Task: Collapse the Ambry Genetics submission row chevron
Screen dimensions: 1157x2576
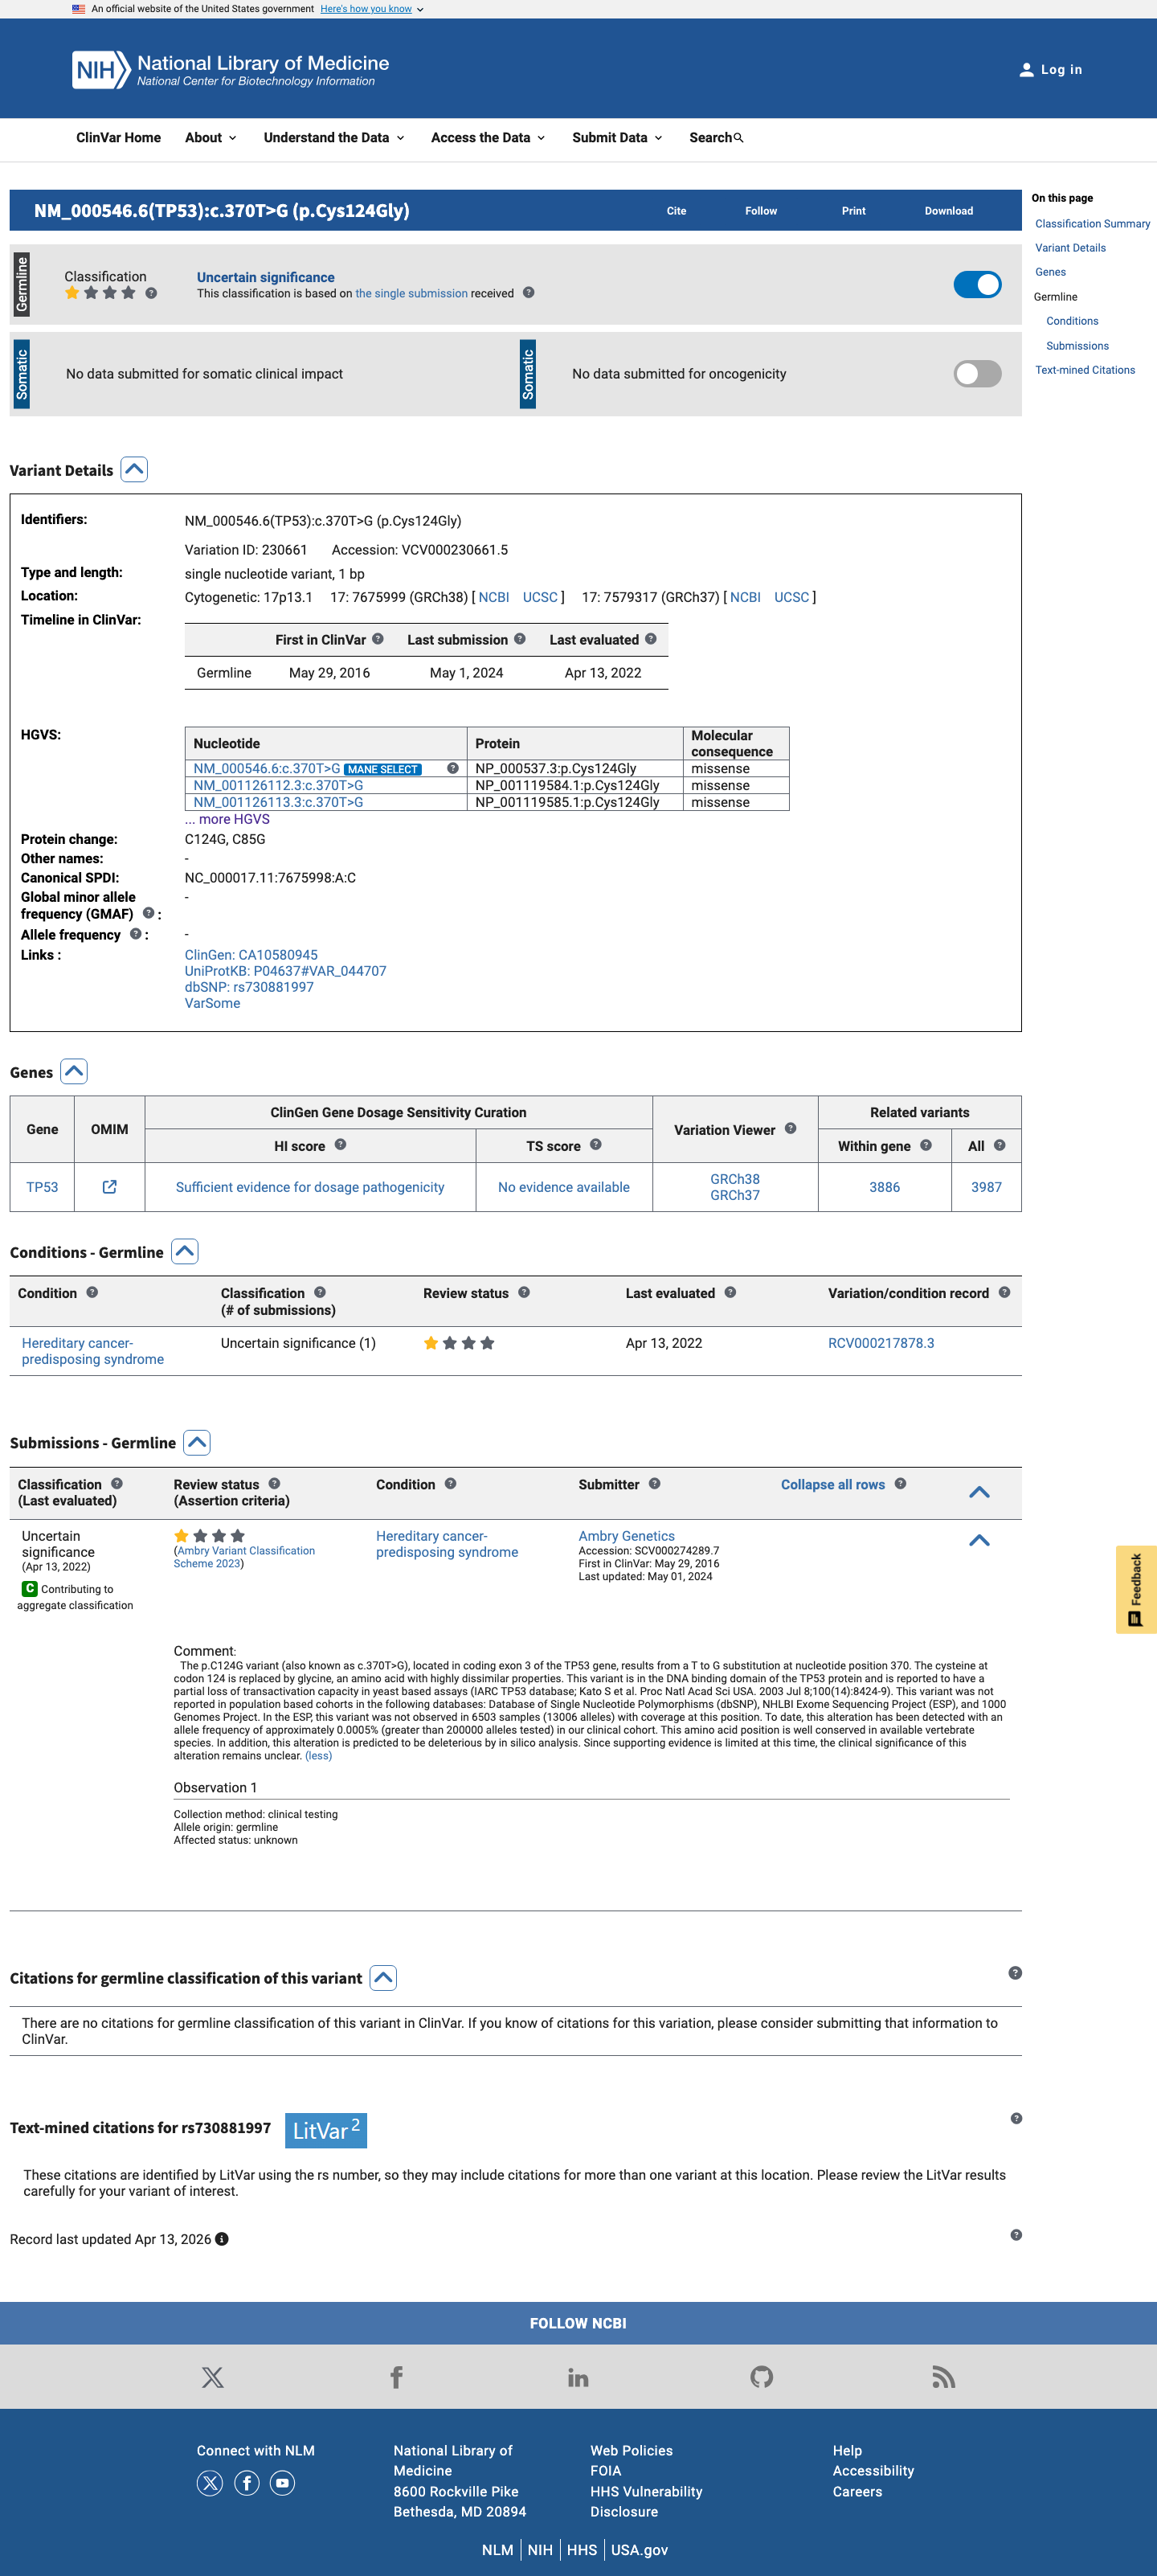Action: (x=980, y=1541)
